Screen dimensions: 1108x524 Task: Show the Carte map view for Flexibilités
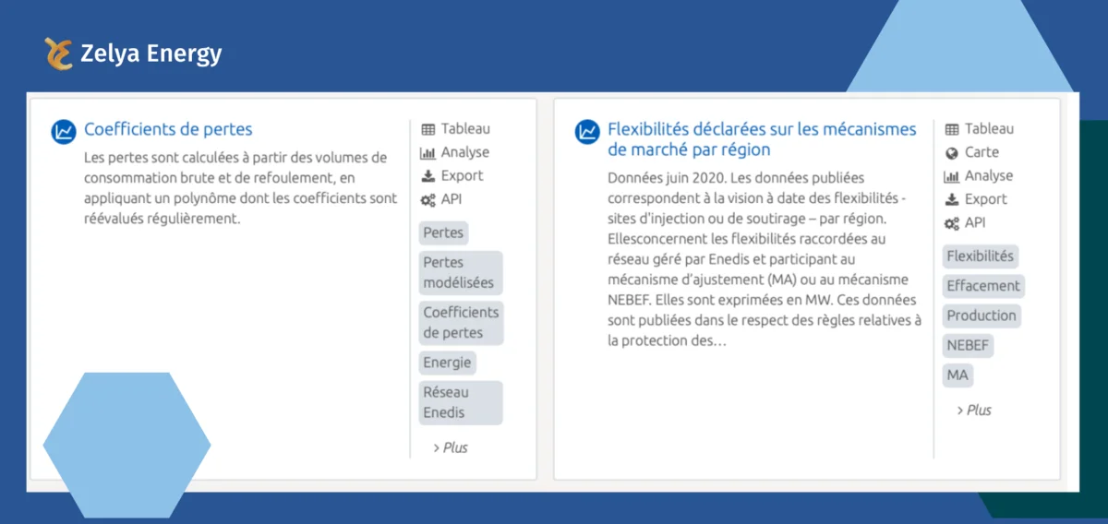972,152
